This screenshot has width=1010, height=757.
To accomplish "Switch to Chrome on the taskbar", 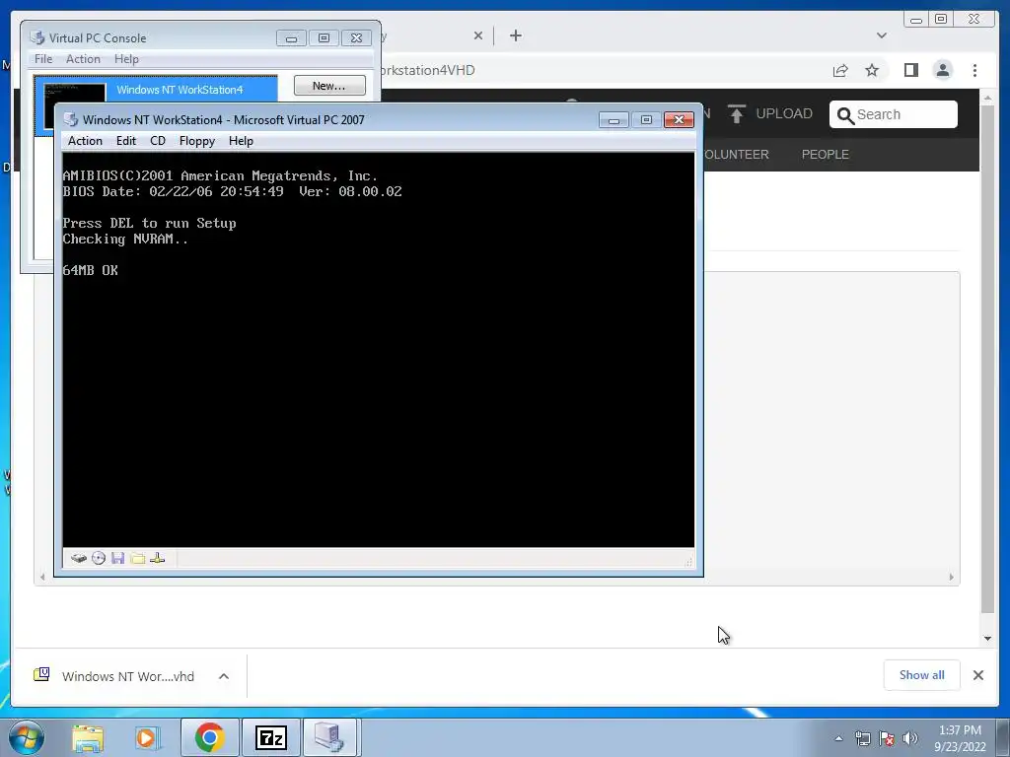I will tap(209, 737).
